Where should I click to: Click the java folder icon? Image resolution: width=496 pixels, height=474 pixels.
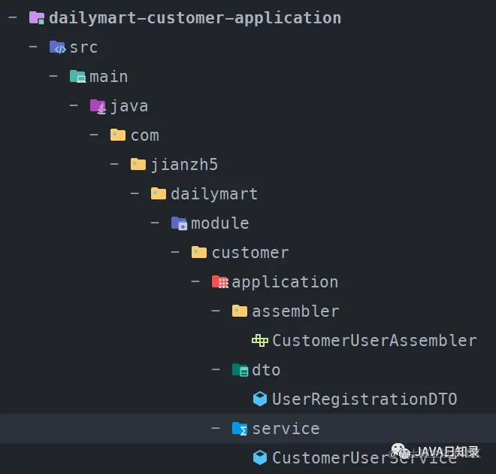(x=98, y=106)
